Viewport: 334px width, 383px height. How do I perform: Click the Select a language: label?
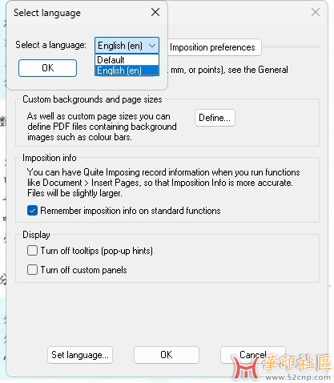tap(50, 45)
